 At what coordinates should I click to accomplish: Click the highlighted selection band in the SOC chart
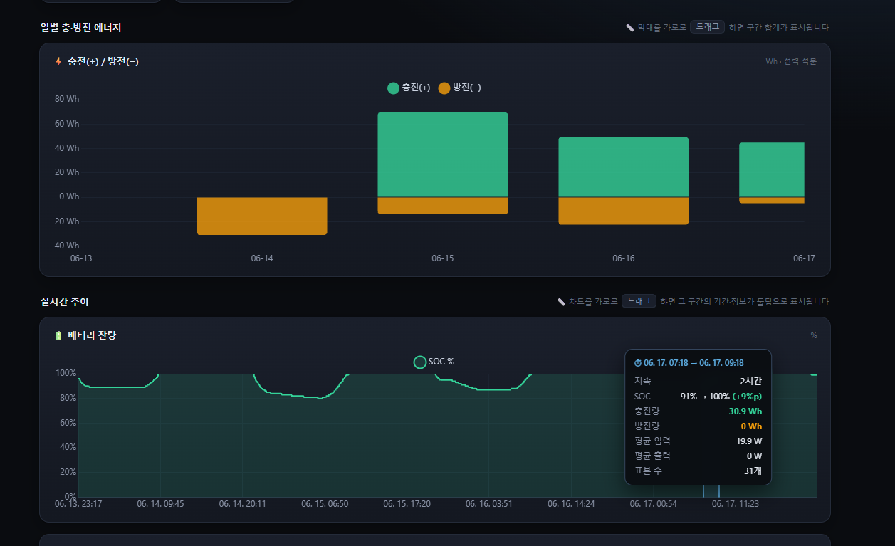pyautogui.click(x=711, y=490)
